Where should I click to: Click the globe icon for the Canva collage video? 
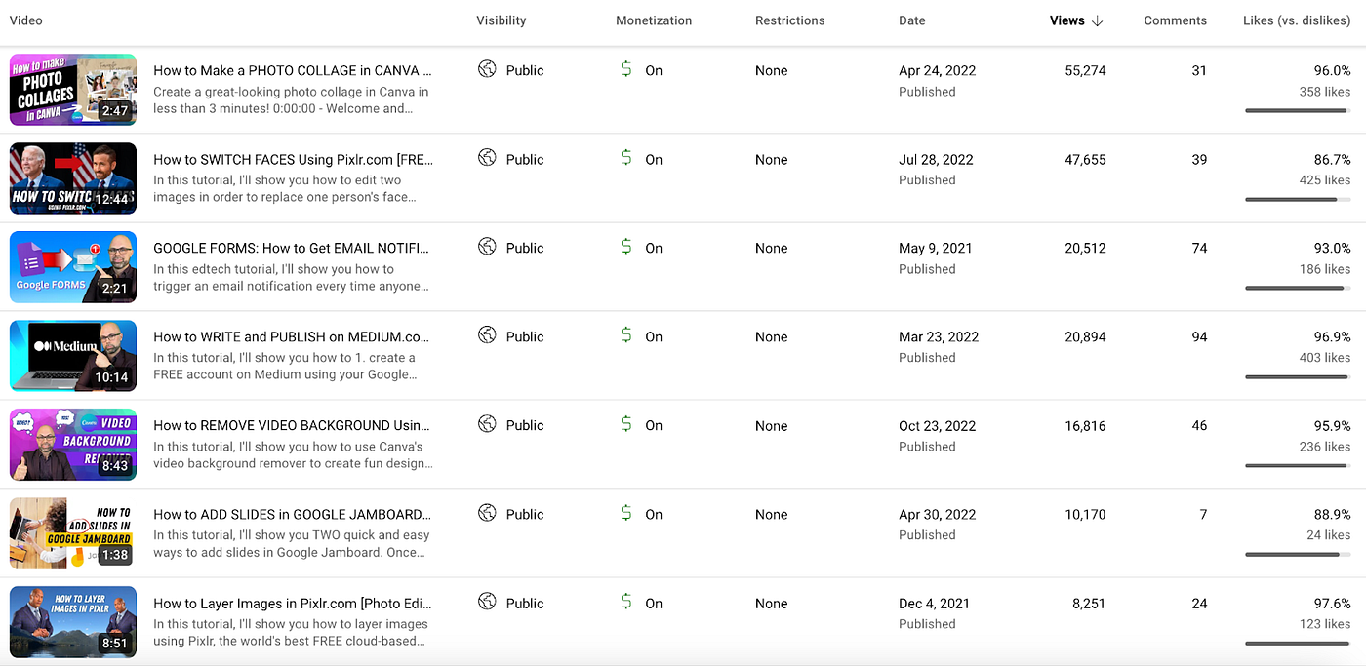click(x=487, y=69)
